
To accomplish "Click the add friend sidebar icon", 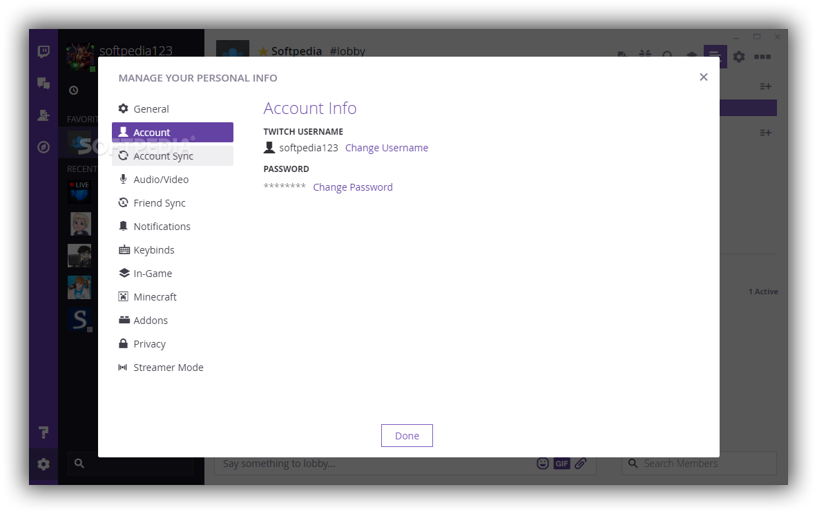I will (x=44, y=115).
